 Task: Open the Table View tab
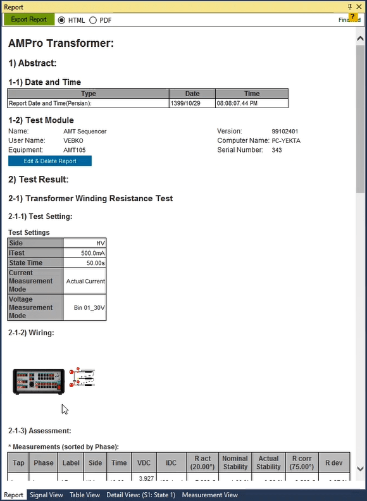(x=85, y=495)
